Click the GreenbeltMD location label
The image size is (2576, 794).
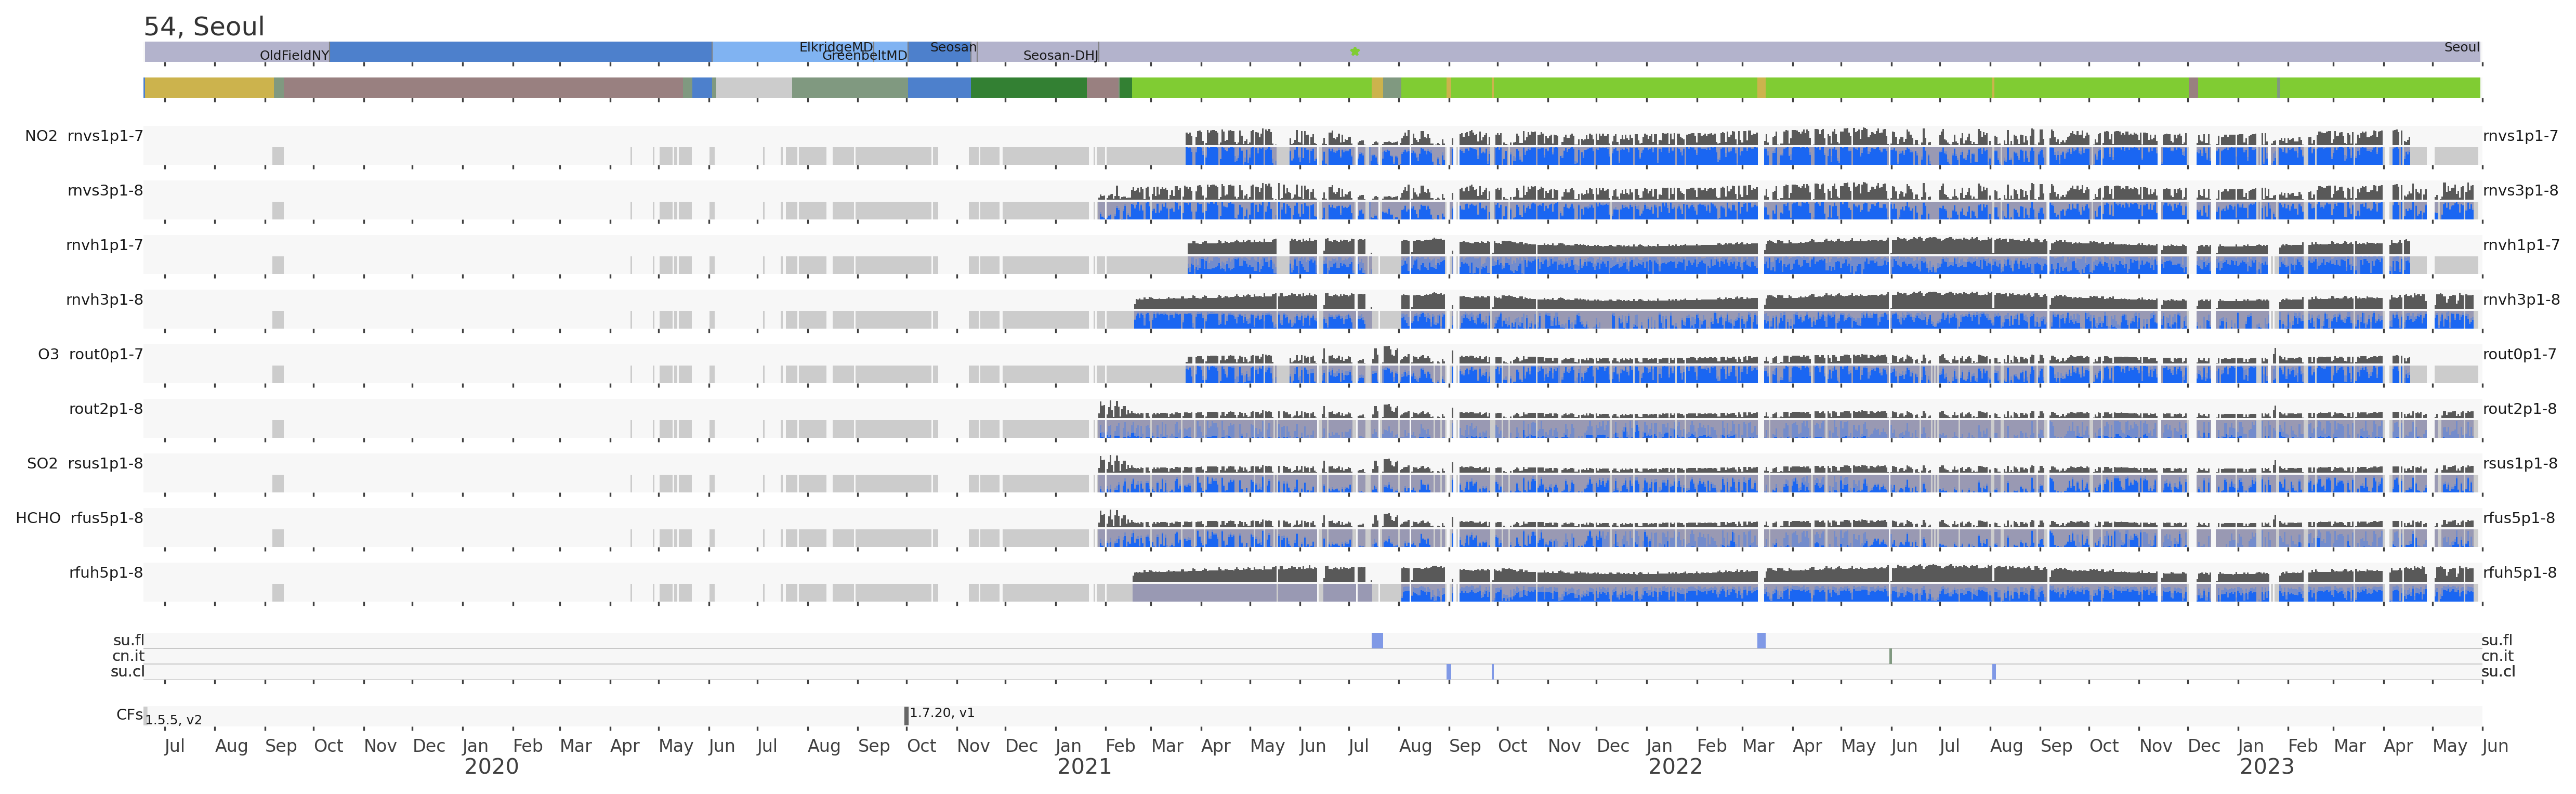pyautogui.click(x=864, y=56)
